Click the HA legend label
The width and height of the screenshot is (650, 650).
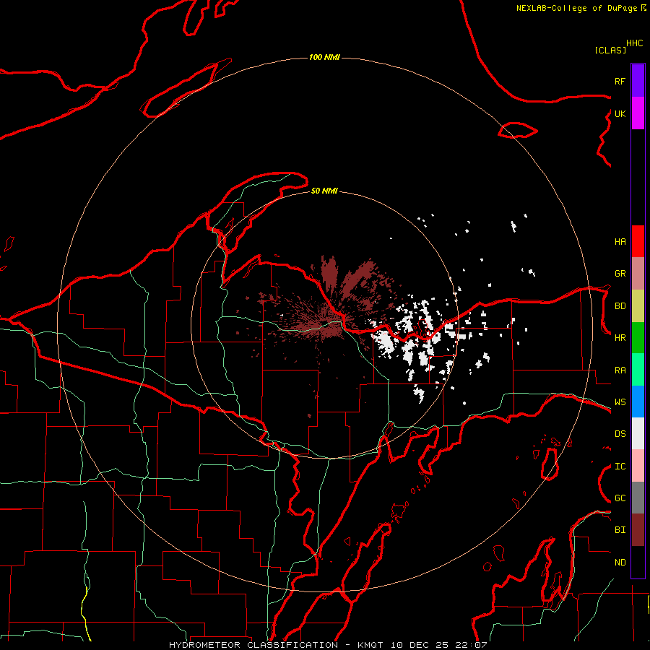pyautogui.click(x=620, y=241)
